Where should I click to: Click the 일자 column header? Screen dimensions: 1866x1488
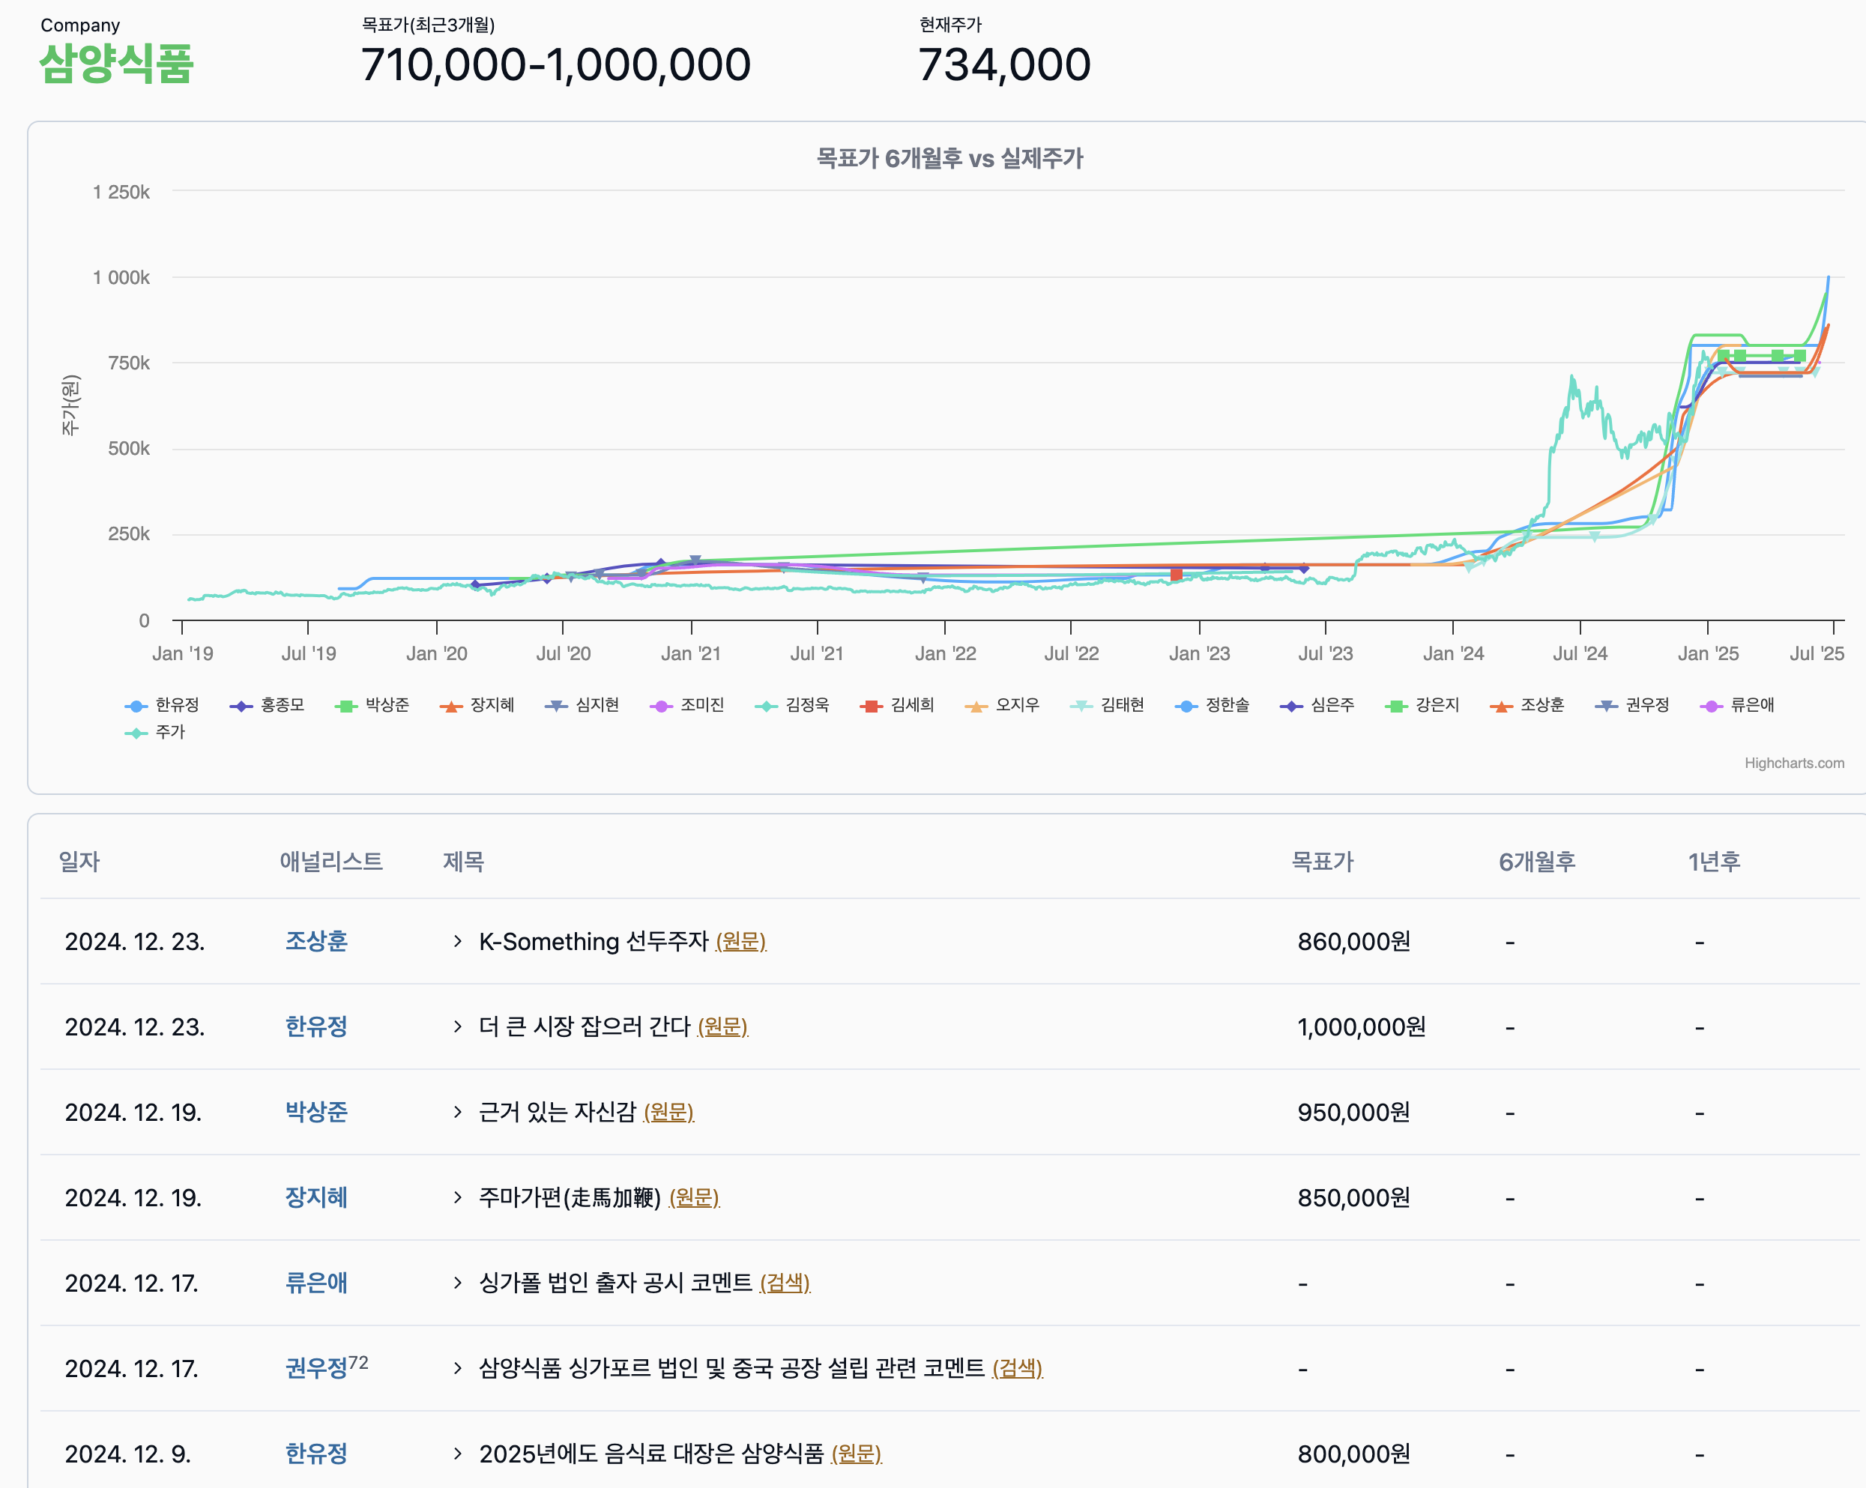coord(79,862)
